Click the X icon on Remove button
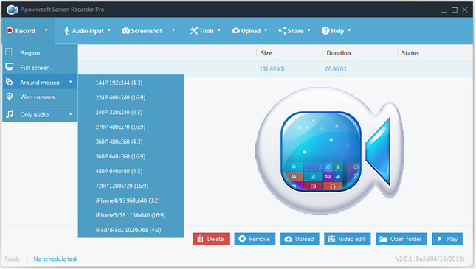Screen dimensions: 476x269 pyautogui.click(x=242, y=239)
